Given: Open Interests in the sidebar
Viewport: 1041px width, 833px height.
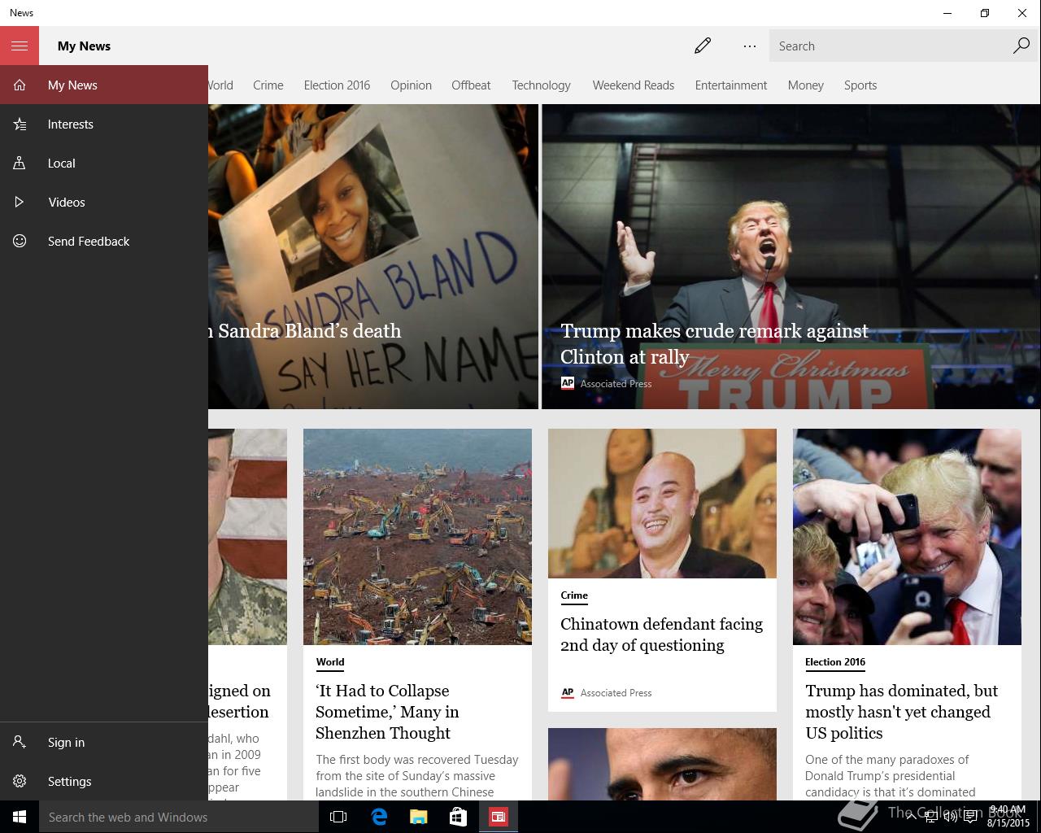Looking at the screenshot, I should 71,124.
